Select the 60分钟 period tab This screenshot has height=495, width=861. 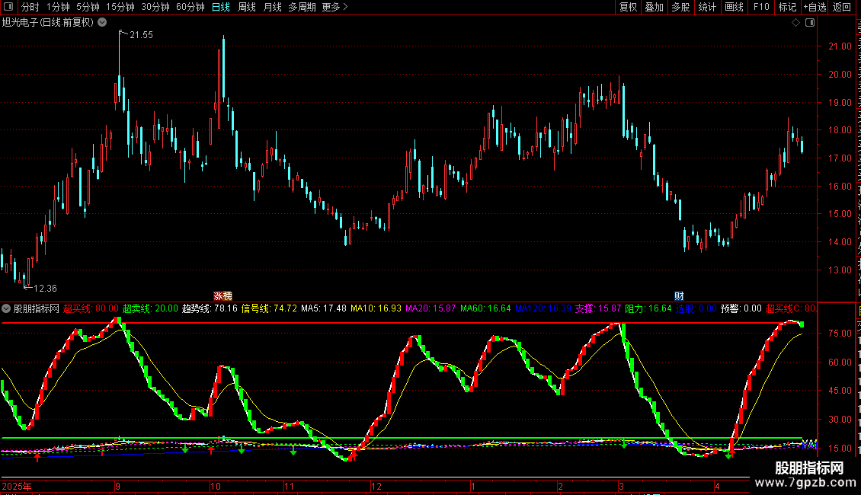point(190,7)
